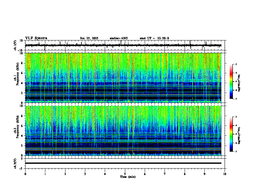The image size is (253, 195).
Task: Click the ch.2 spectrogram "8" kHz tick label
Action: coord(22,116)
